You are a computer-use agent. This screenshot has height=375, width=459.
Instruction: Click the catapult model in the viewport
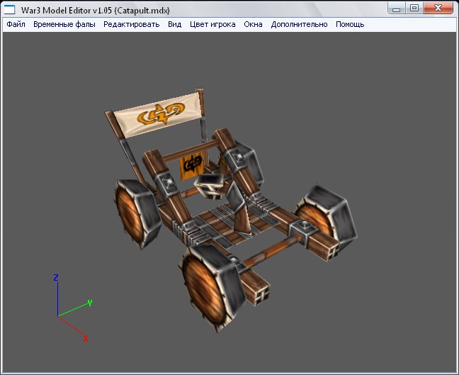point(231,209)
